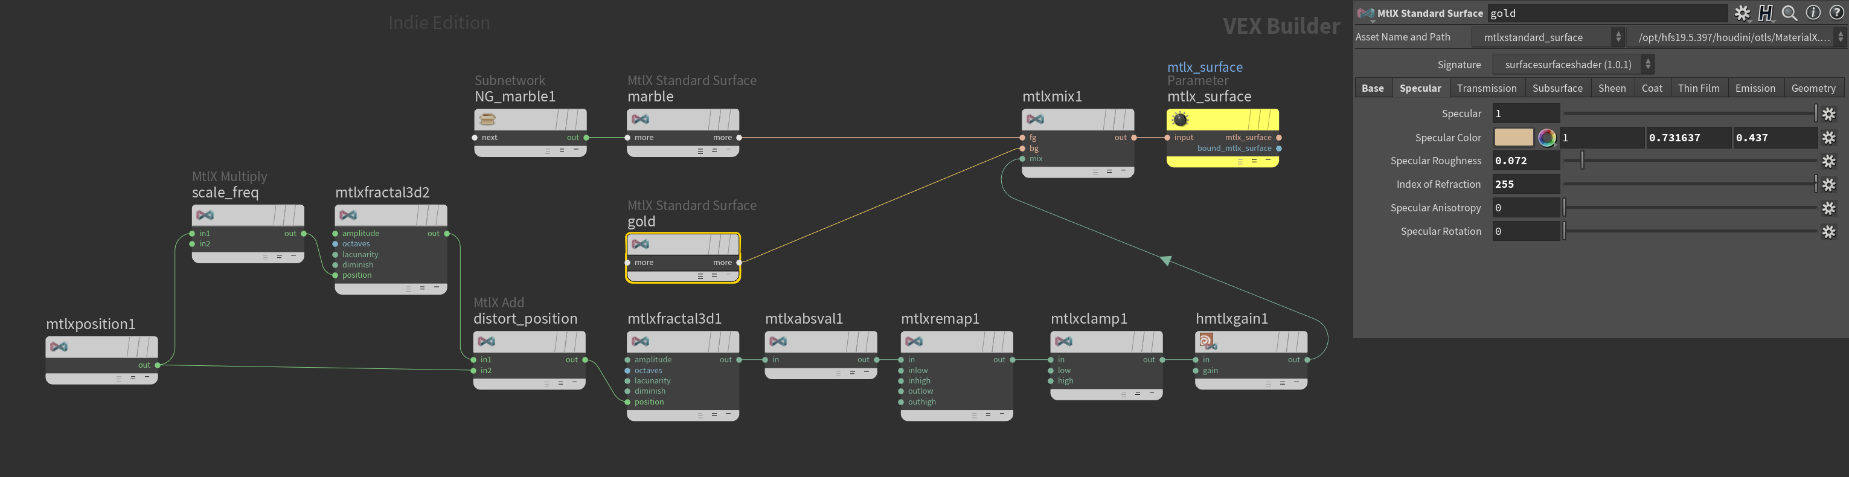Click the Index of Refraction value field

click(x=1525, y=184)
